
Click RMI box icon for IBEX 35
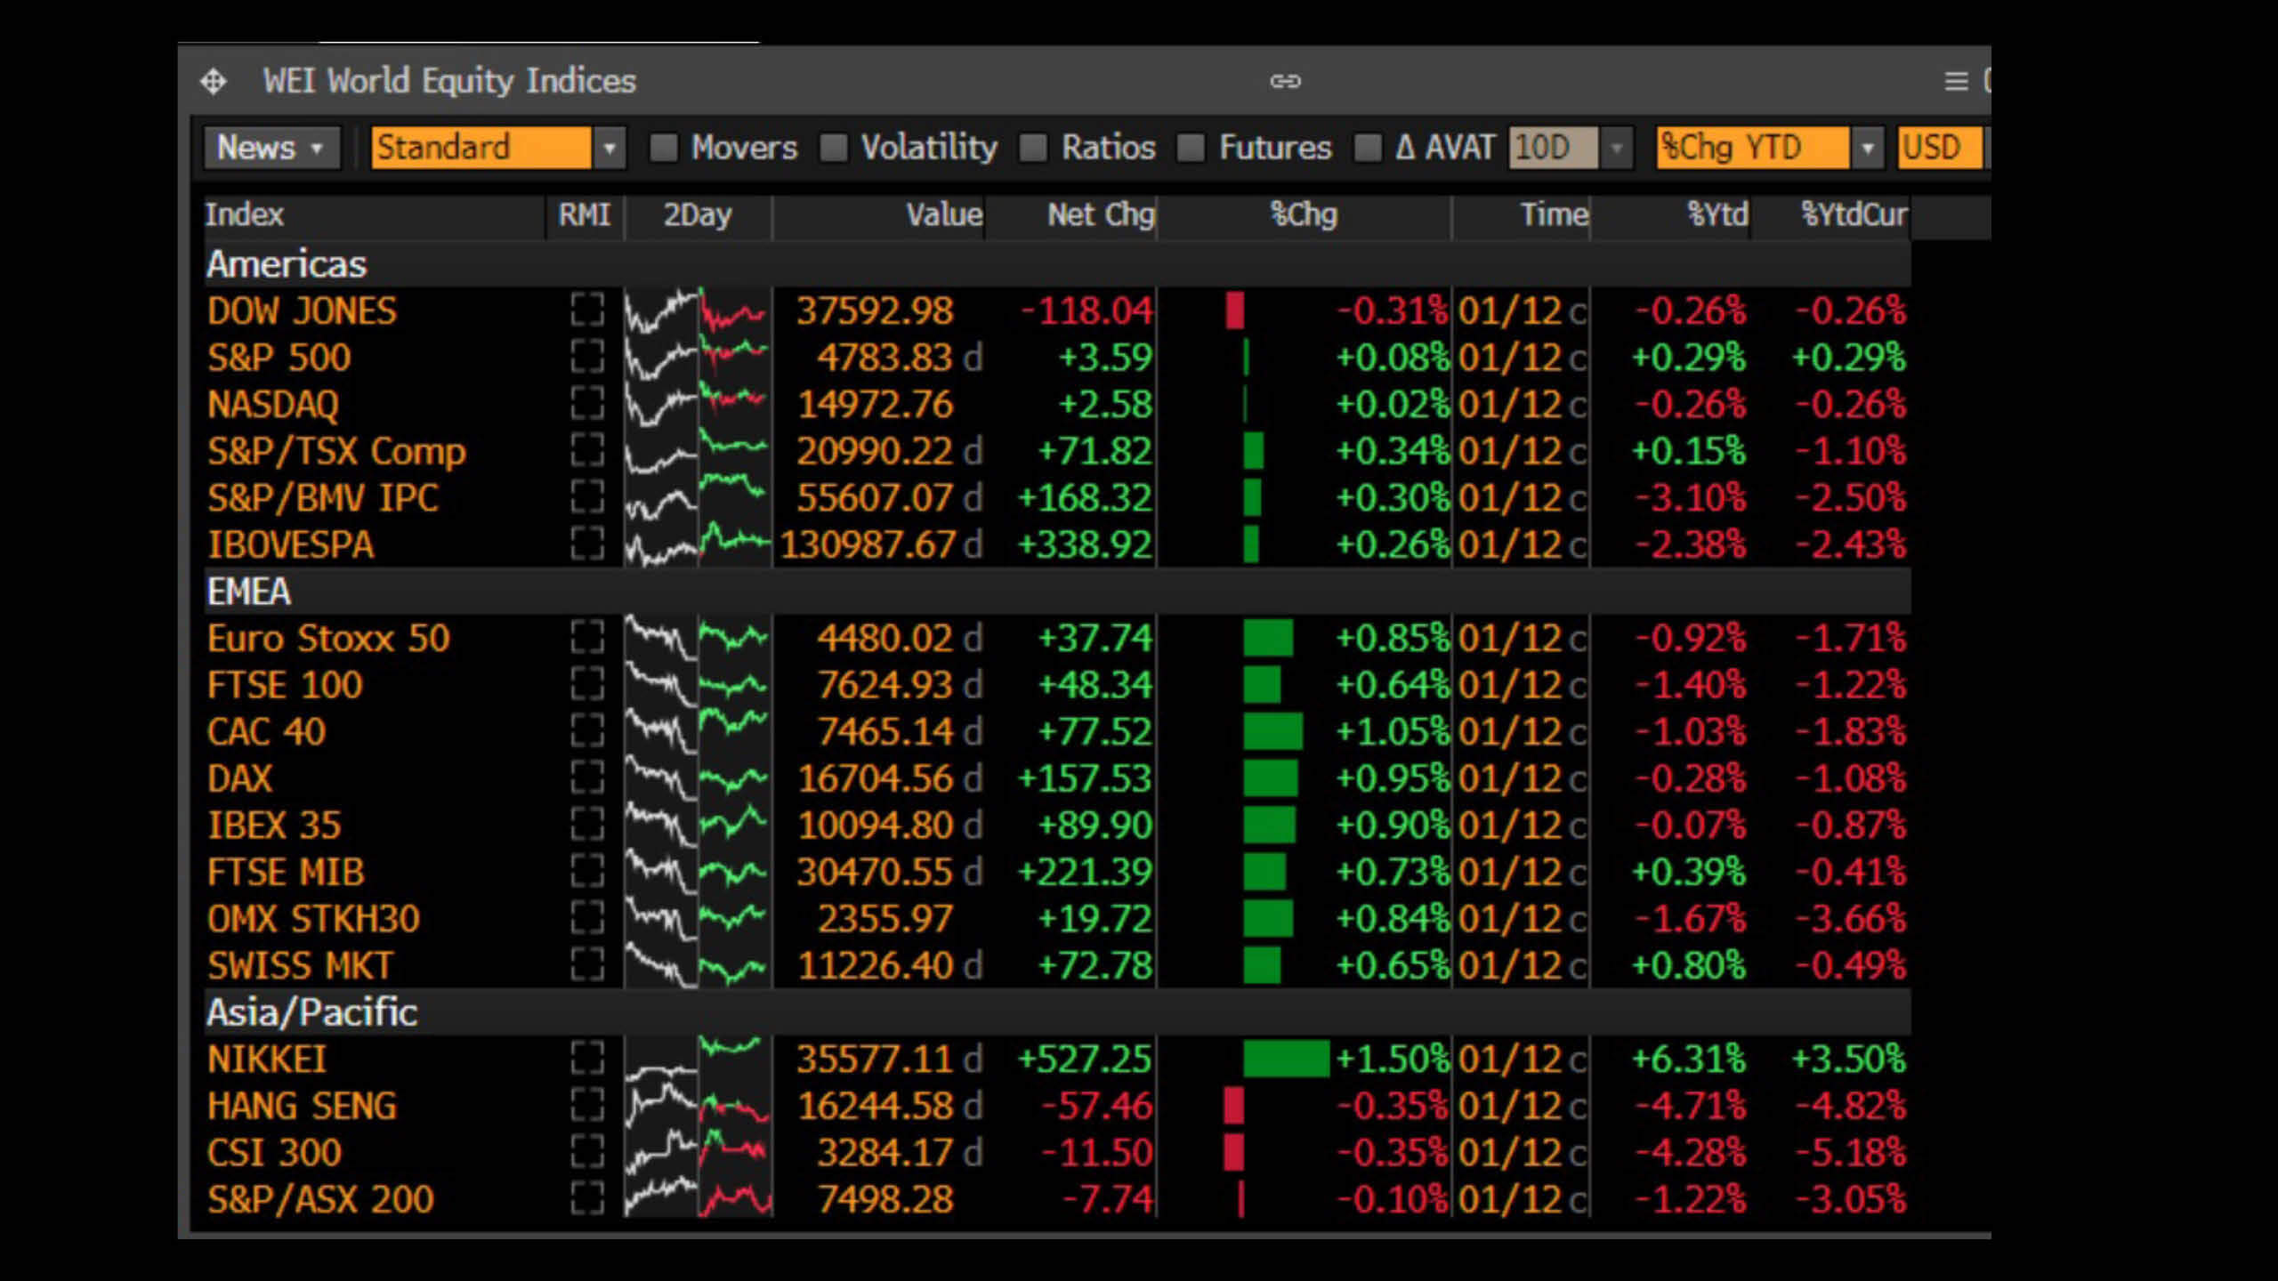(x=587, y=825)
